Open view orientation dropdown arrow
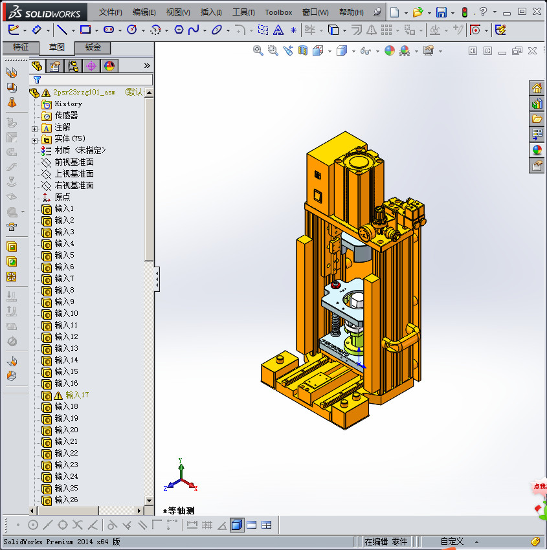Screen dimensions: 547x550 (329, 51)
